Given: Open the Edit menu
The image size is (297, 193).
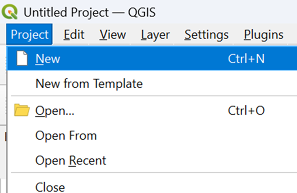Looking at the screenshot, I should click(x=74, y=34).
